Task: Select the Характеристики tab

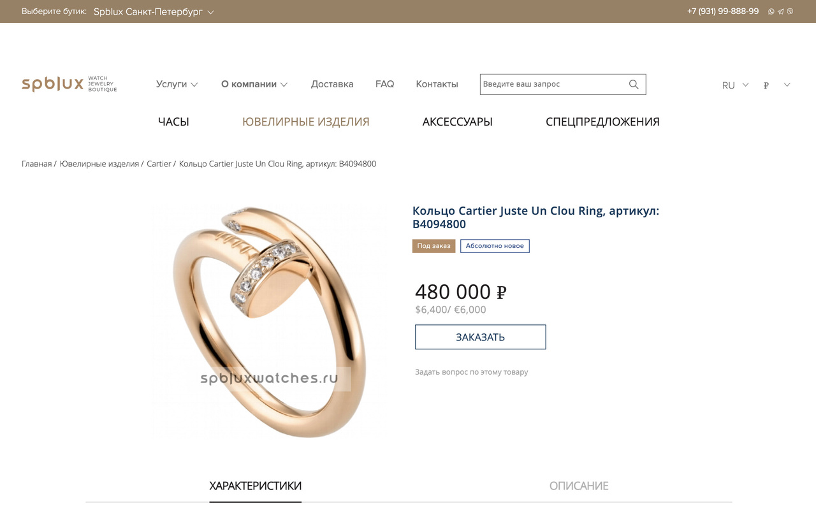Action: 255,486
